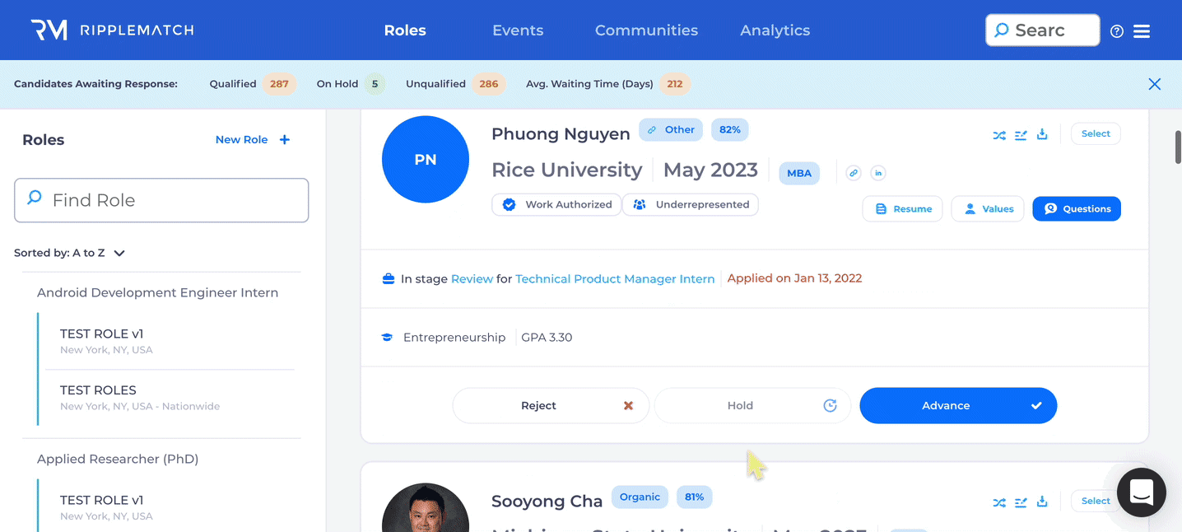Open the shuffle candidates icon

pyautogui.click(x=998, y=134)
